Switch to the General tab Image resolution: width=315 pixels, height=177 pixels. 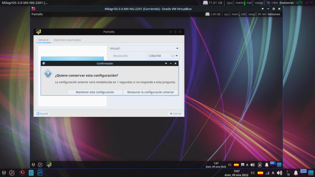(x=43, y=40)
